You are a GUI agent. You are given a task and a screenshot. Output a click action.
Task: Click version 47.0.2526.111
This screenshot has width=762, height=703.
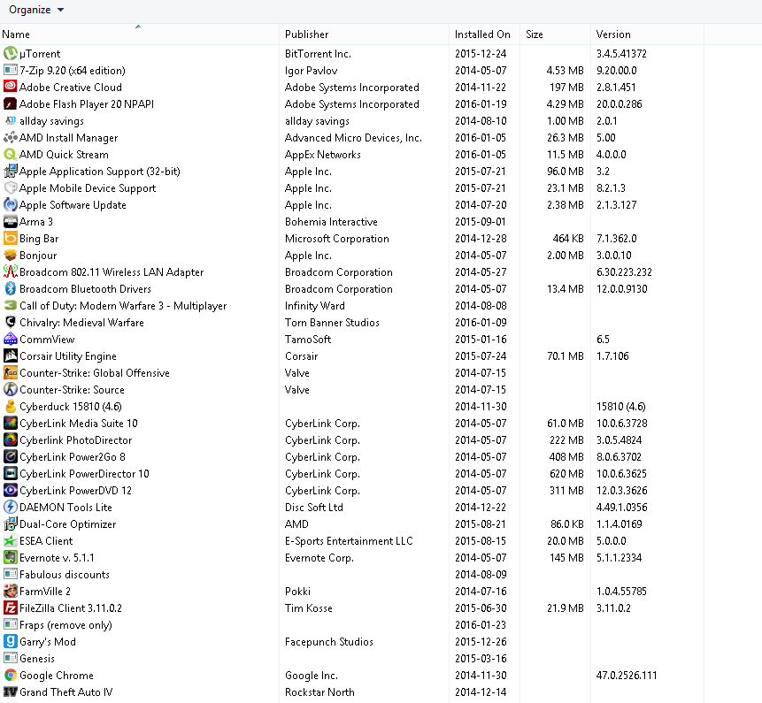(627, 676)
